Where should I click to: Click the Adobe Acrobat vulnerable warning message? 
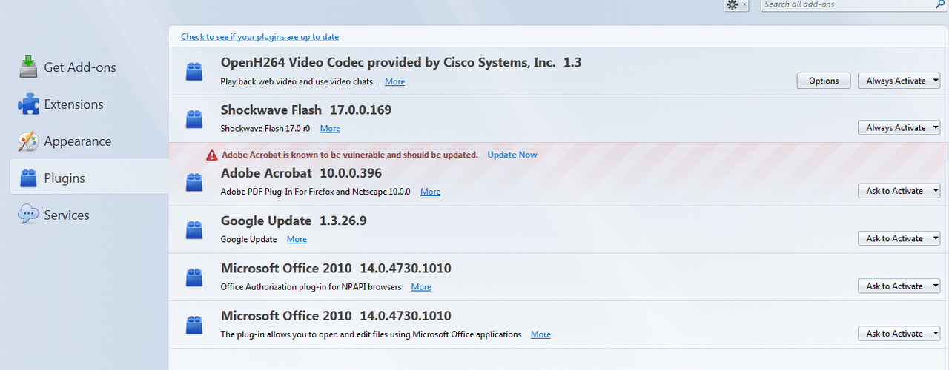[x=350, y=155]
